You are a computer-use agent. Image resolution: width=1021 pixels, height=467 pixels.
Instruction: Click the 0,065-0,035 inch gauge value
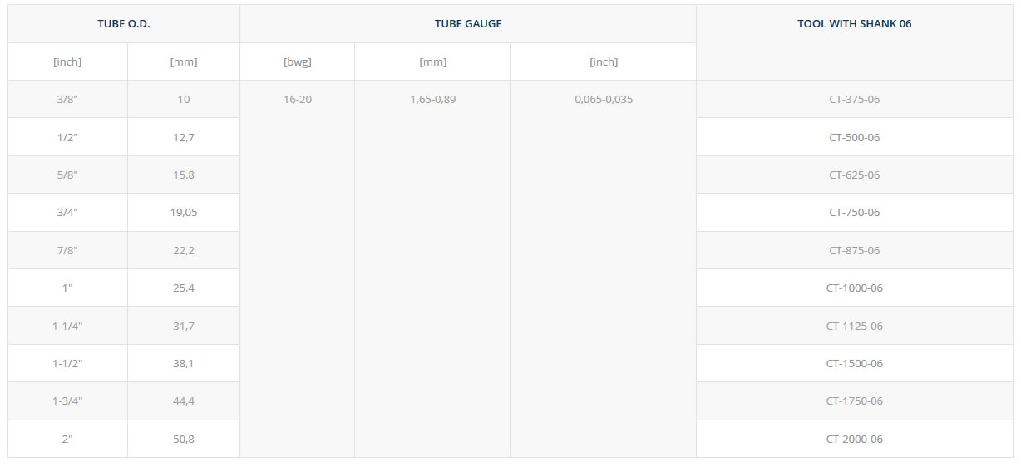pyautogui.click(x=604, y=99)
